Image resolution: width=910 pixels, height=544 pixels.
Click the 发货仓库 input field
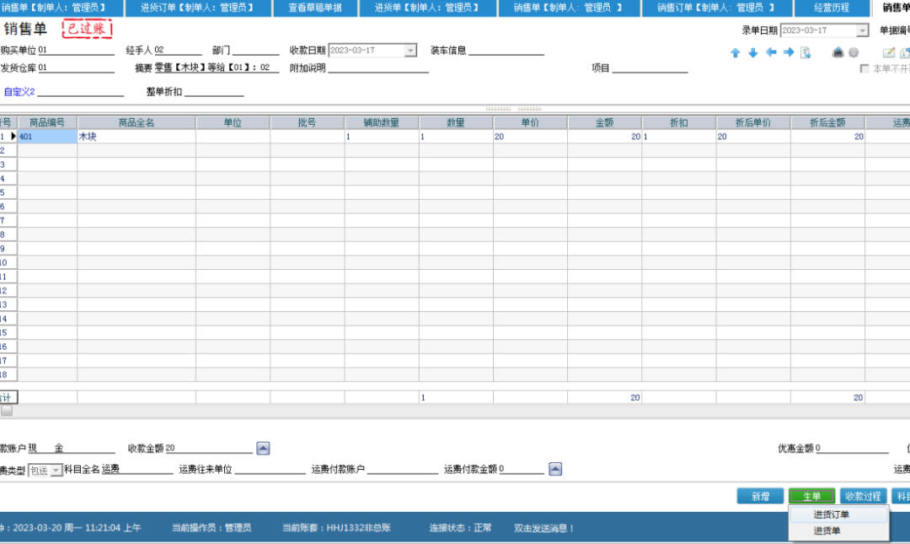click(76, 68)
